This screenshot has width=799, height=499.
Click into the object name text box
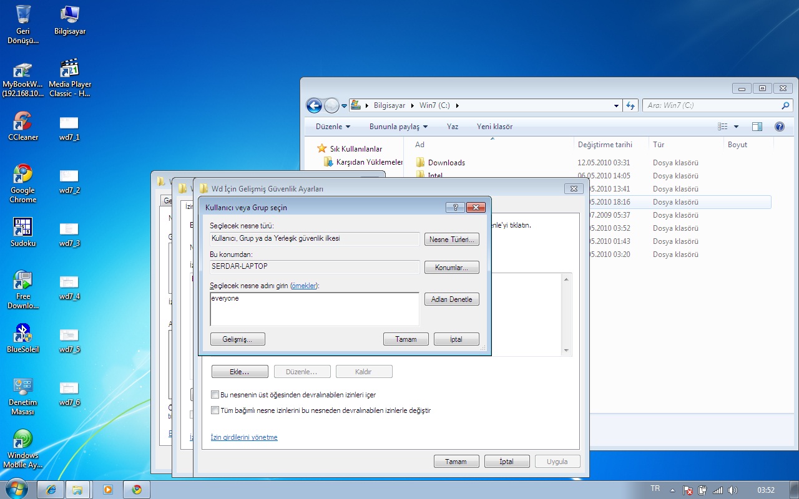315,309
